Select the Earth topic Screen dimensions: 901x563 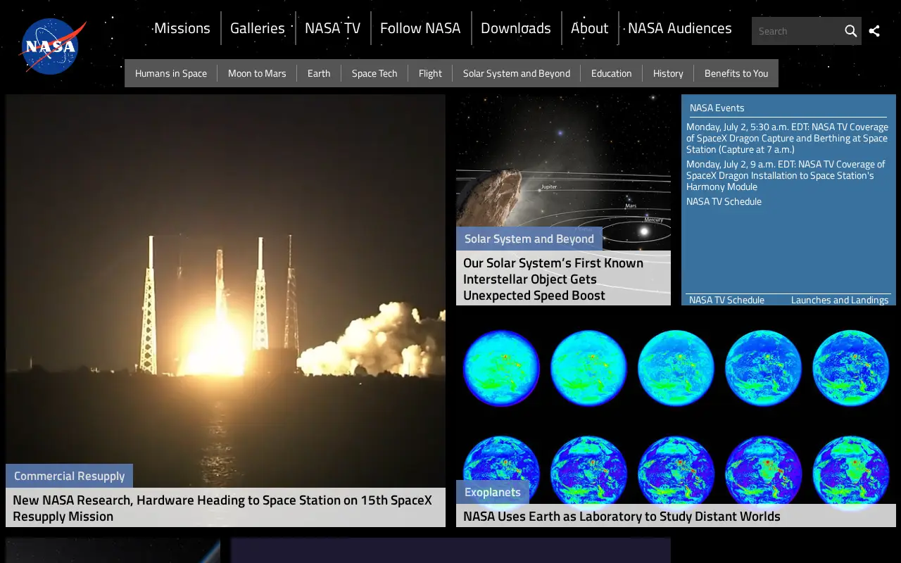[319, 73]
